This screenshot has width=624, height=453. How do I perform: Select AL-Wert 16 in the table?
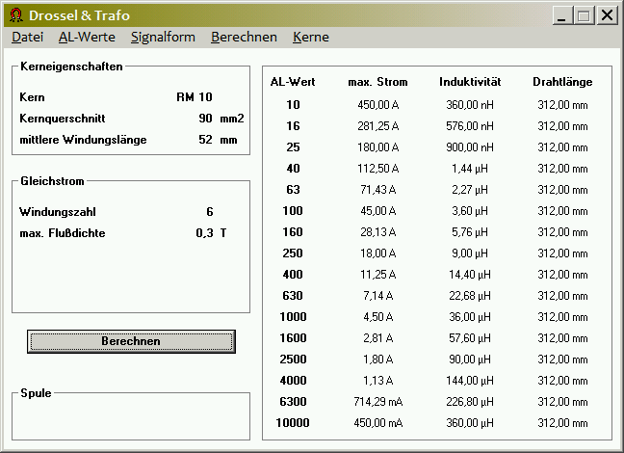pyautogui.click(x=293, y=126)
